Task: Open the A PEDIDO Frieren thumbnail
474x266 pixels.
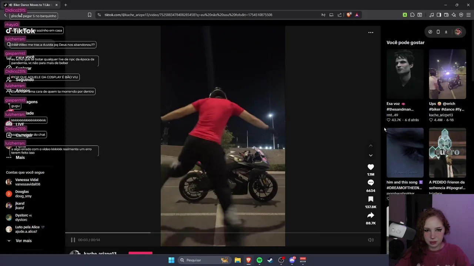Action: point(447,153)
